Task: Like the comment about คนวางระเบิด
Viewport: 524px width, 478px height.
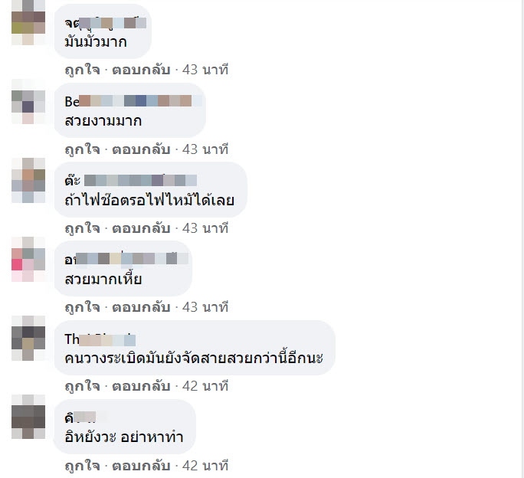Action: (x=82, y=386)
